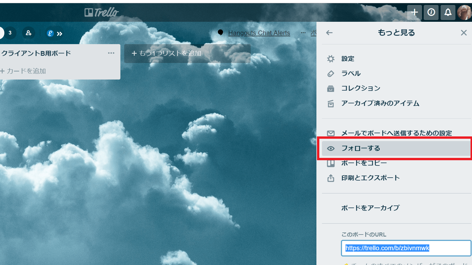Close the もっと見る menu panel

coord(464,33)
